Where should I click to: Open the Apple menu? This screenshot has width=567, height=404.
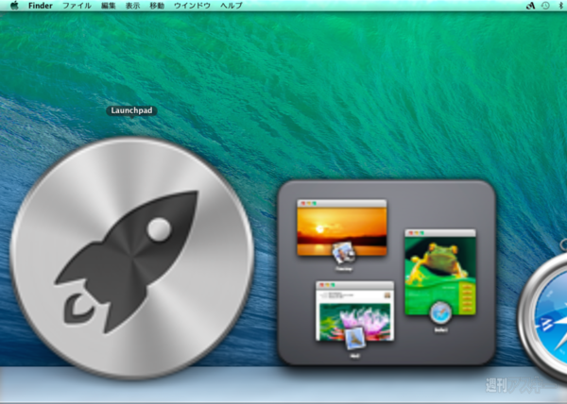pos(14,6)
